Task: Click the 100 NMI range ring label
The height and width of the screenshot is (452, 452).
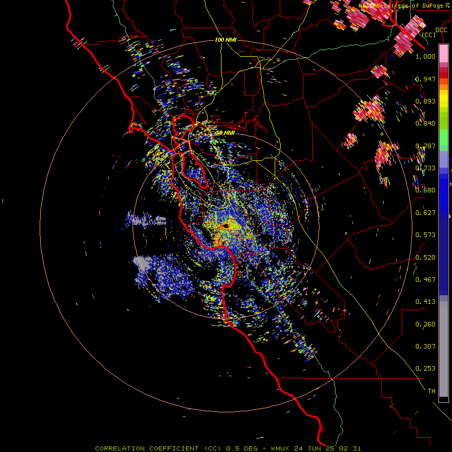Action: point(225,40)
